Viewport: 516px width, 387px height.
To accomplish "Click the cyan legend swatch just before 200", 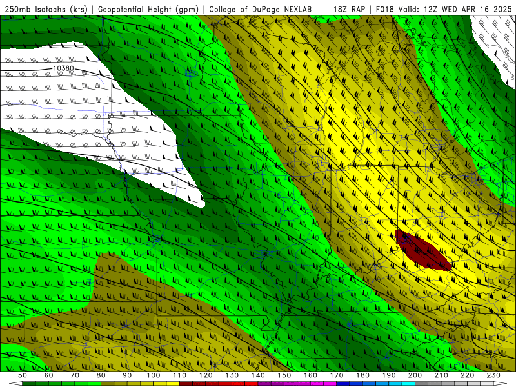I will pos(408,384).
